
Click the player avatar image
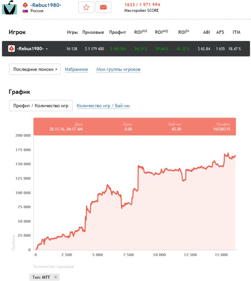[x=9, y=7]
